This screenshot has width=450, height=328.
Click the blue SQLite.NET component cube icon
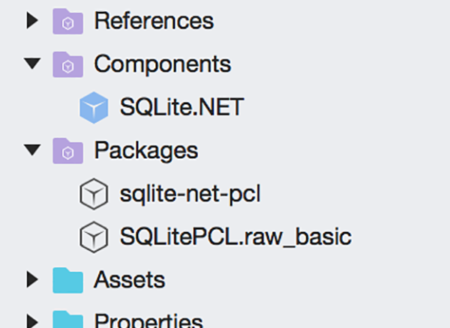tap(94, 108)
